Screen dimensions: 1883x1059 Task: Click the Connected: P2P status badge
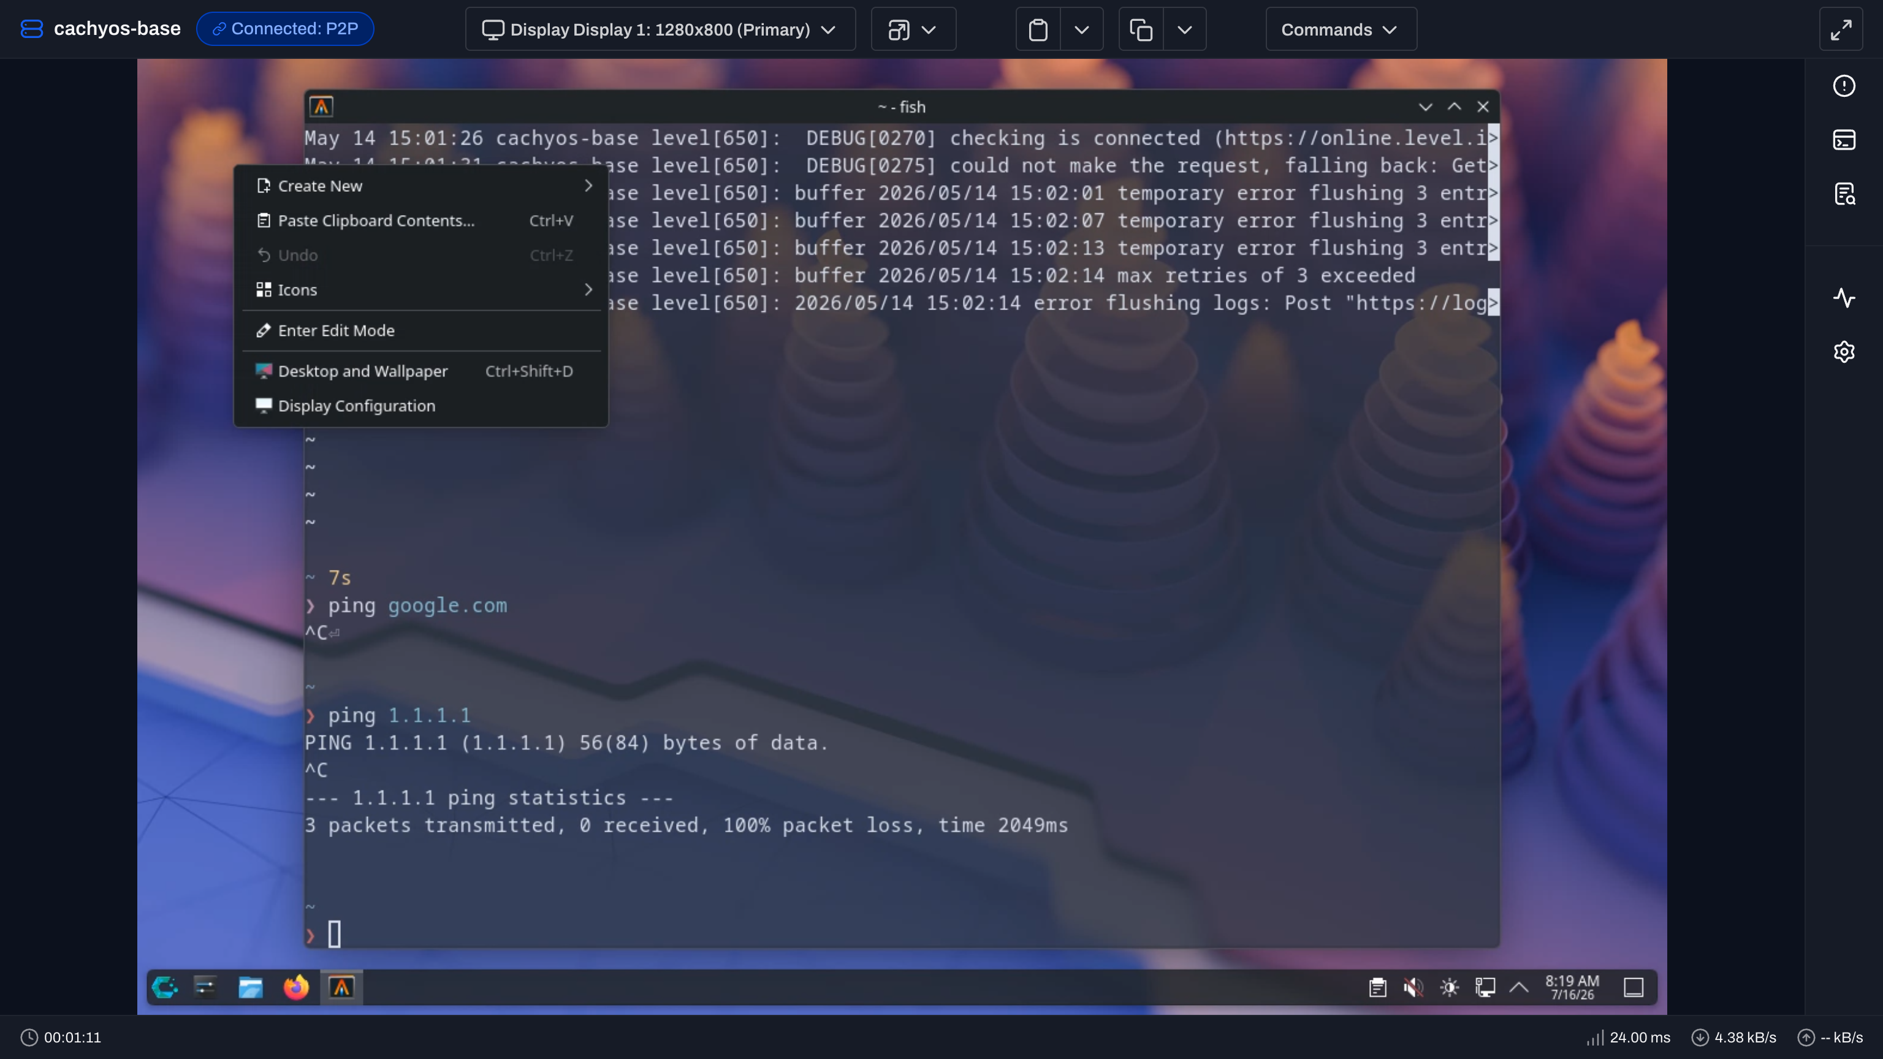tap(285, 29)
